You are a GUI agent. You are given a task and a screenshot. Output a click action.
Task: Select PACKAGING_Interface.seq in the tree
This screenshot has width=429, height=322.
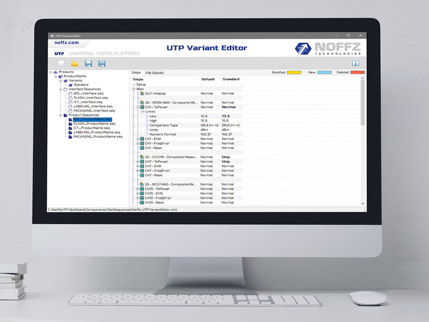click(94, 111)
